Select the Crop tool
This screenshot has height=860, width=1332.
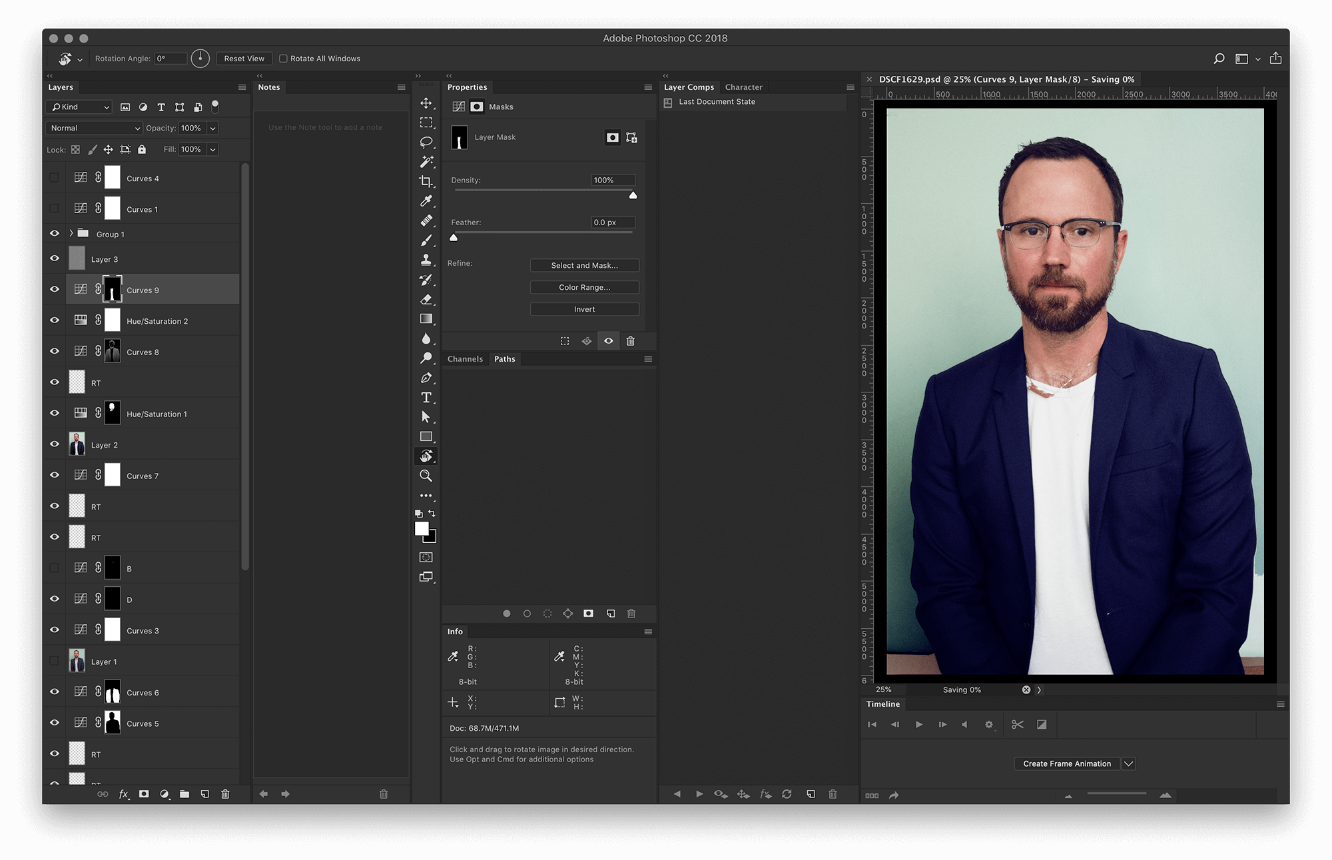click(x=426, y=181)
